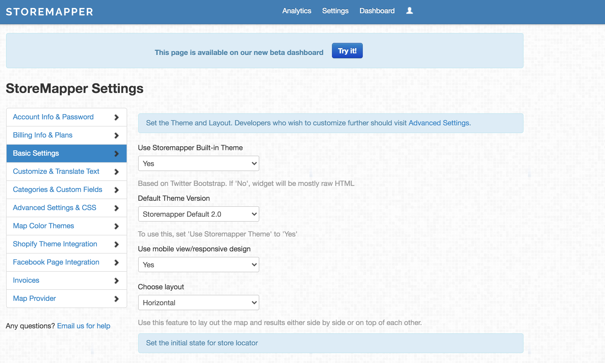605x363 pixels.
Task: Click chevron arrow beside Categories & Custom Fields
Action: pos(116,190)
